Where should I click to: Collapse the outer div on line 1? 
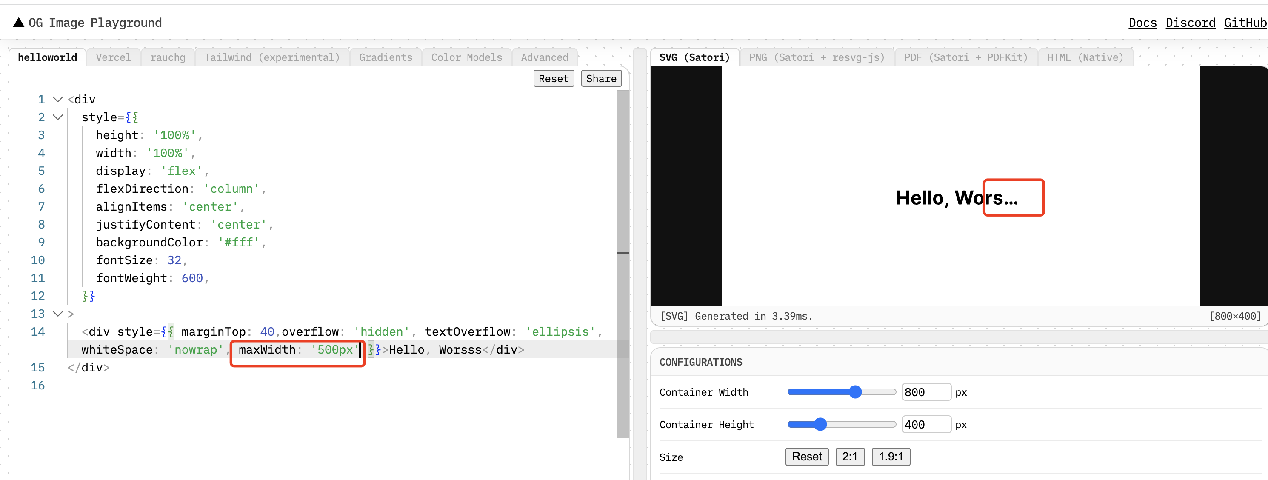57,99
